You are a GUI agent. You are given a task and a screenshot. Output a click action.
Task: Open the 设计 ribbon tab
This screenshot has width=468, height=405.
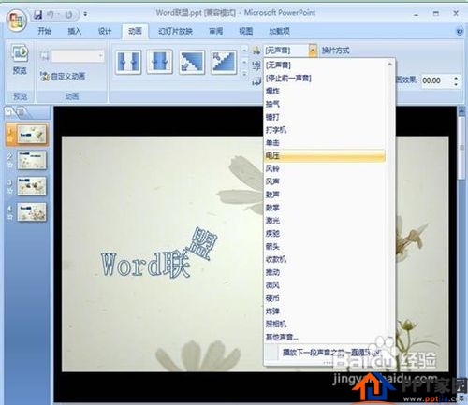pyautogui.click(x=105, y=31)
